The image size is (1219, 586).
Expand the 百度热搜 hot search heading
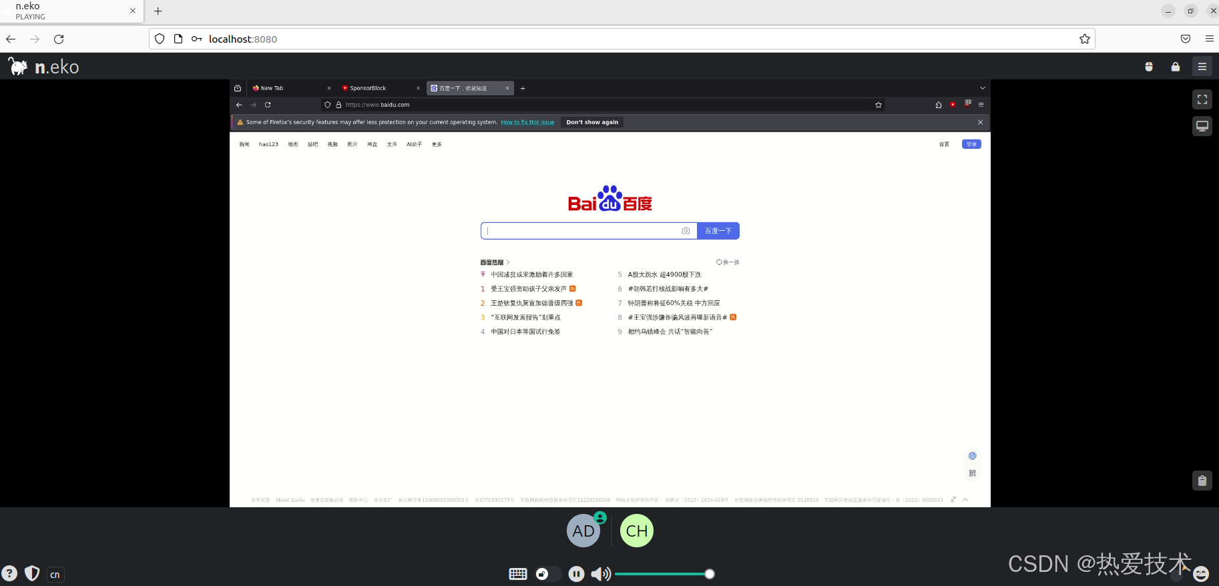pyautogui.click(x=495, y=262)
